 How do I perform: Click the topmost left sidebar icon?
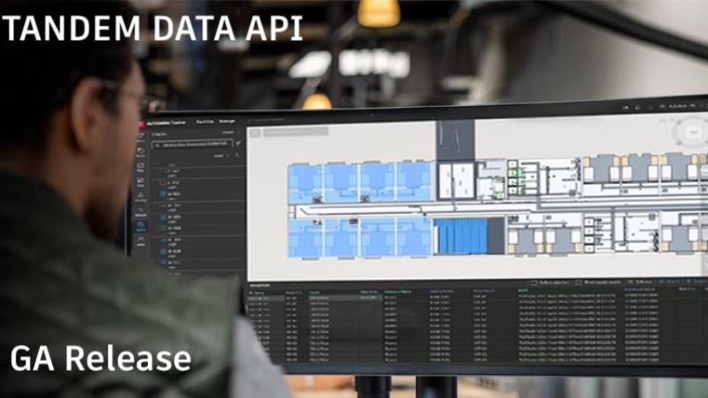141,138
